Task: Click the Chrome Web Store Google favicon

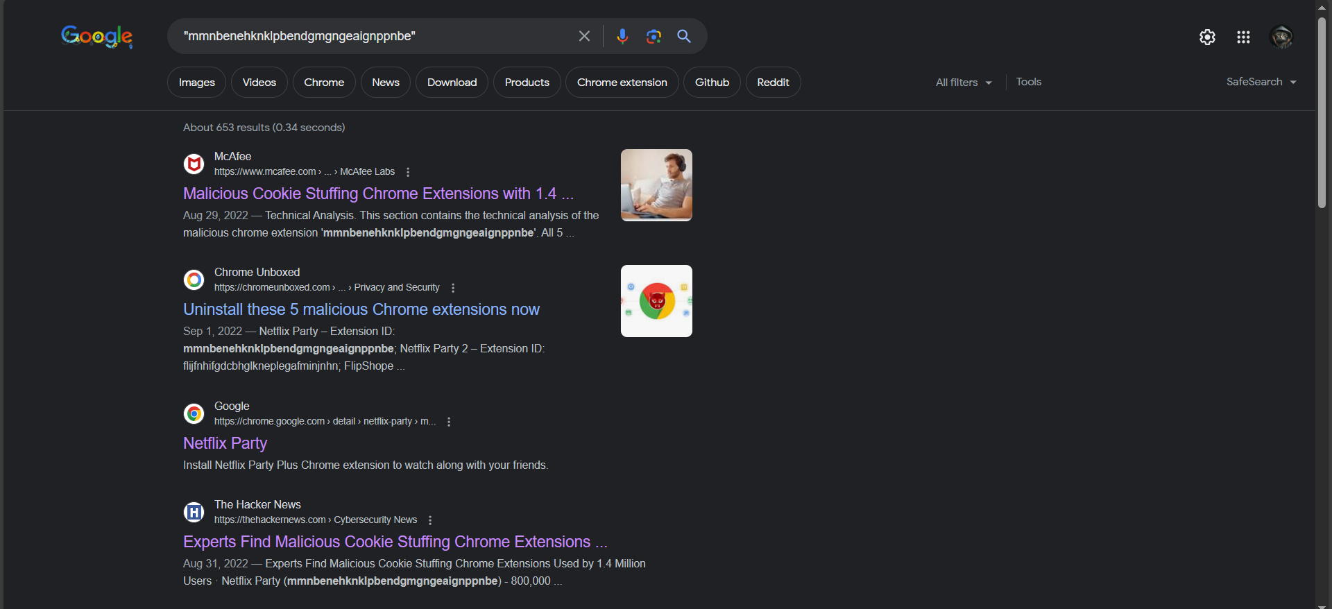Action: click(194, 414)
